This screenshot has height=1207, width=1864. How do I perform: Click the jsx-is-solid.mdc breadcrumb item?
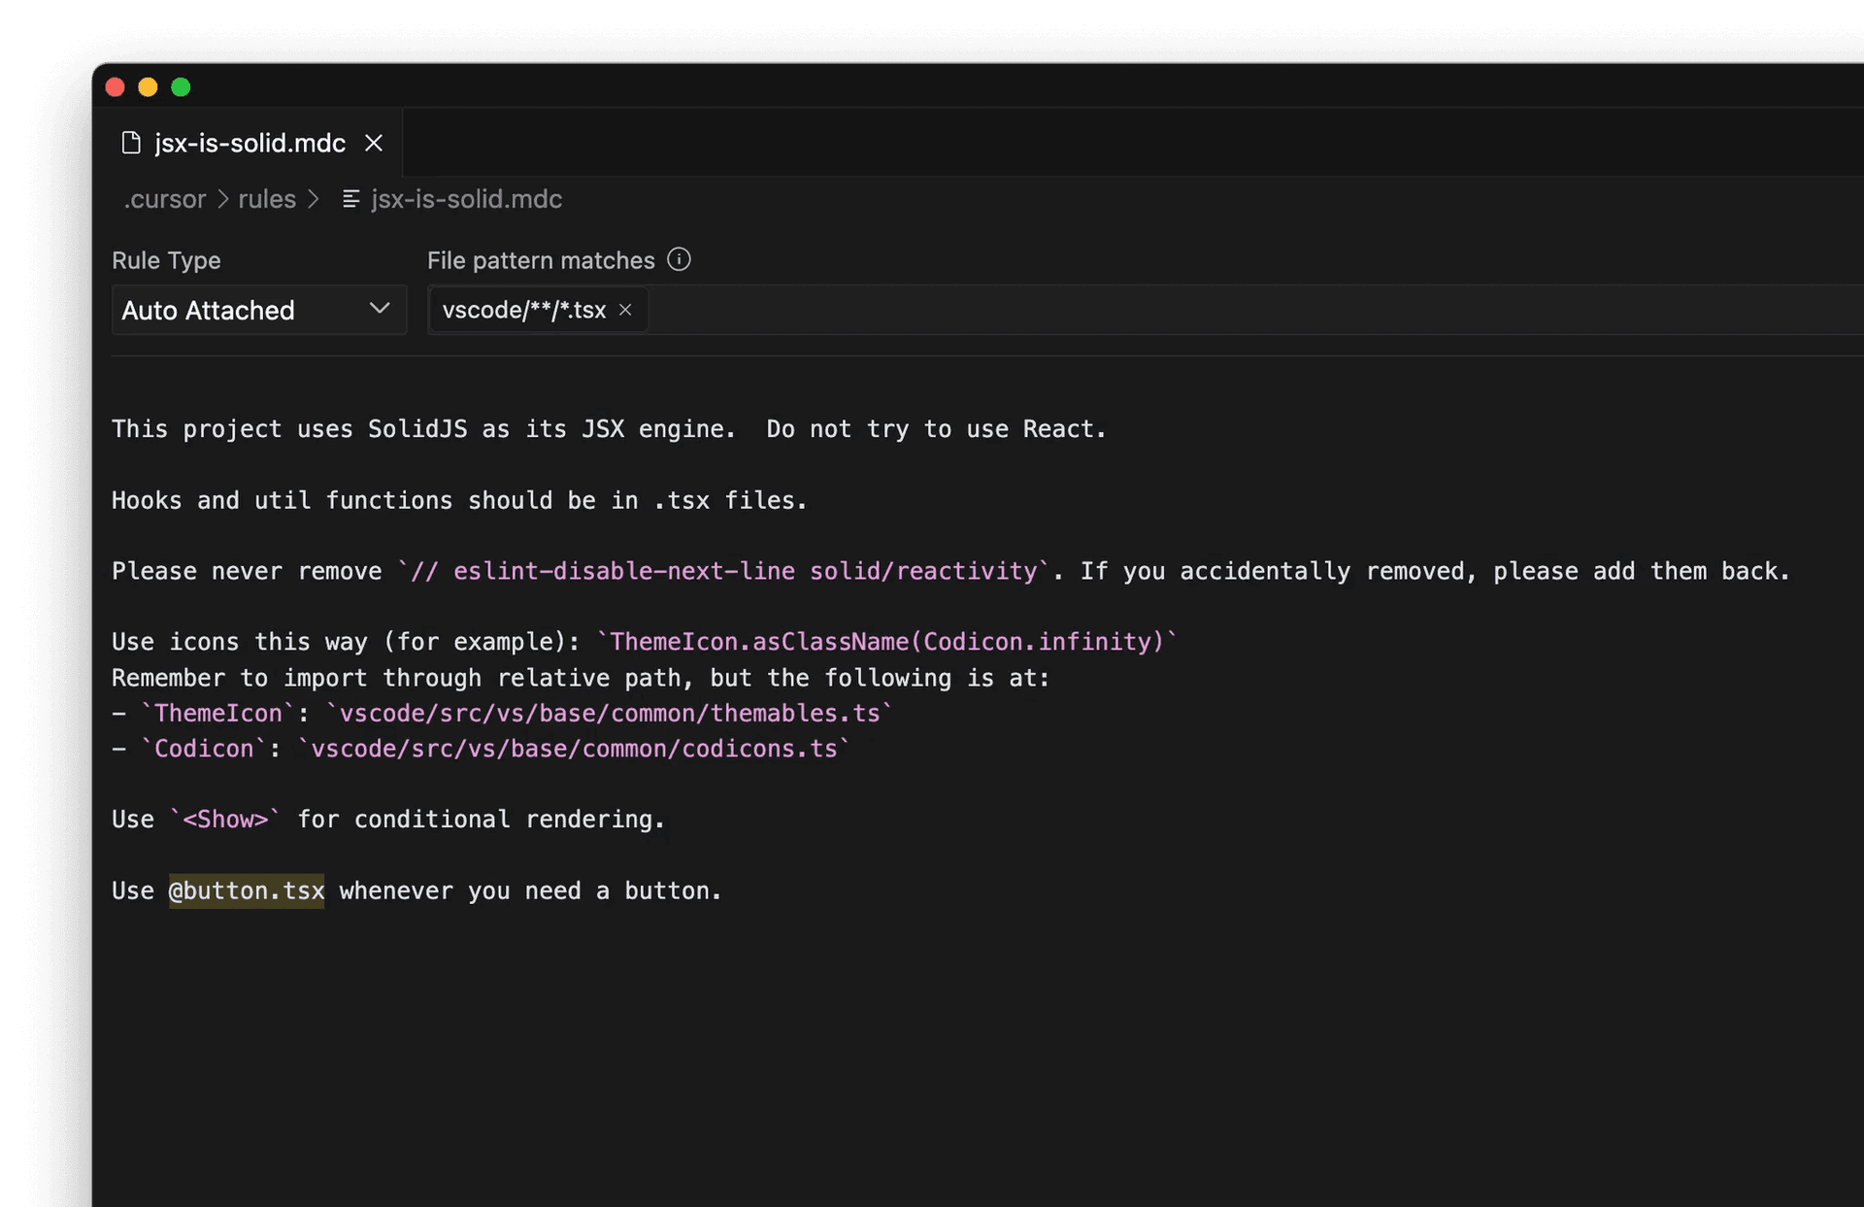[x=466, y=199]
